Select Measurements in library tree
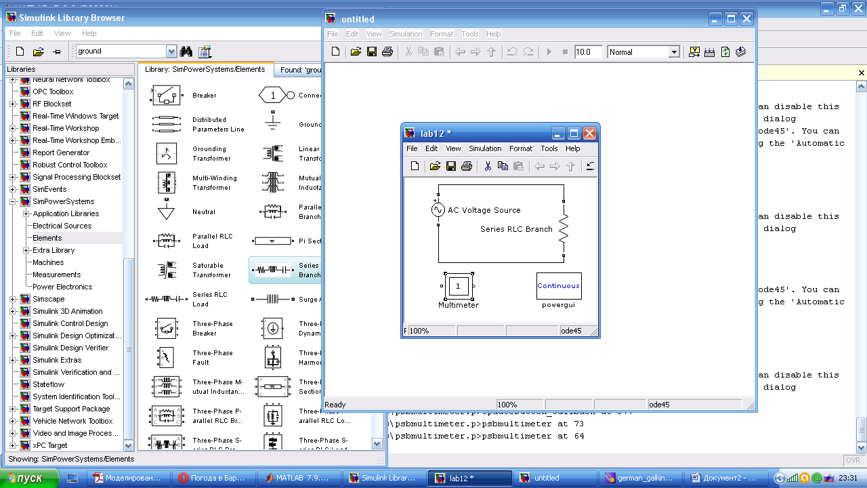Screen dimensions: 867x488 [57, 274]
